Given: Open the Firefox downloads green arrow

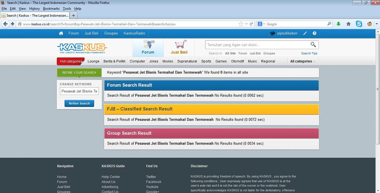Looking at the screenshot, I should 338,24.
